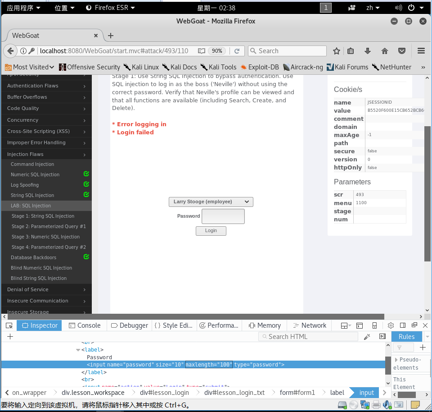This screenshot has width=432, height=412.
Task: Show overflow bookmarks chevron
Action: click(423, 67)
